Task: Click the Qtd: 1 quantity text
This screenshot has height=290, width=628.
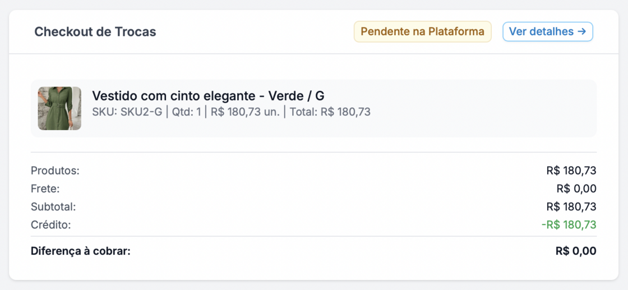Action: [x=186, y=112]
